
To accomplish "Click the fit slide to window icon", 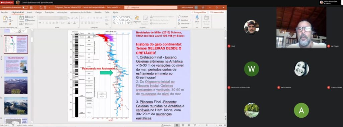I will pos(224,125).
